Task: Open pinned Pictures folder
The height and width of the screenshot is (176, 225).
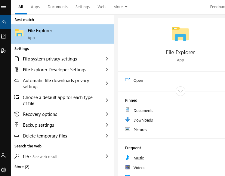Action: tap(140, 130)
